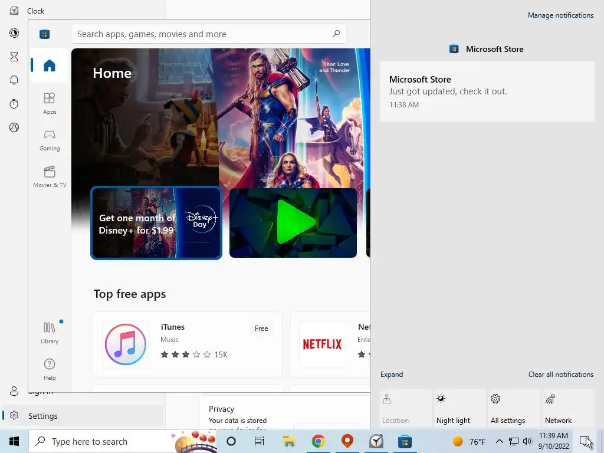This screenshot has width=604, height=453.
Task: Open the Alarm bell in Clock
Action: [x=14, y=80]
